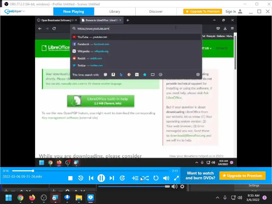Expand the system tray hidden icons
Viewport: 272px width, 204px height.
point(217,198)
